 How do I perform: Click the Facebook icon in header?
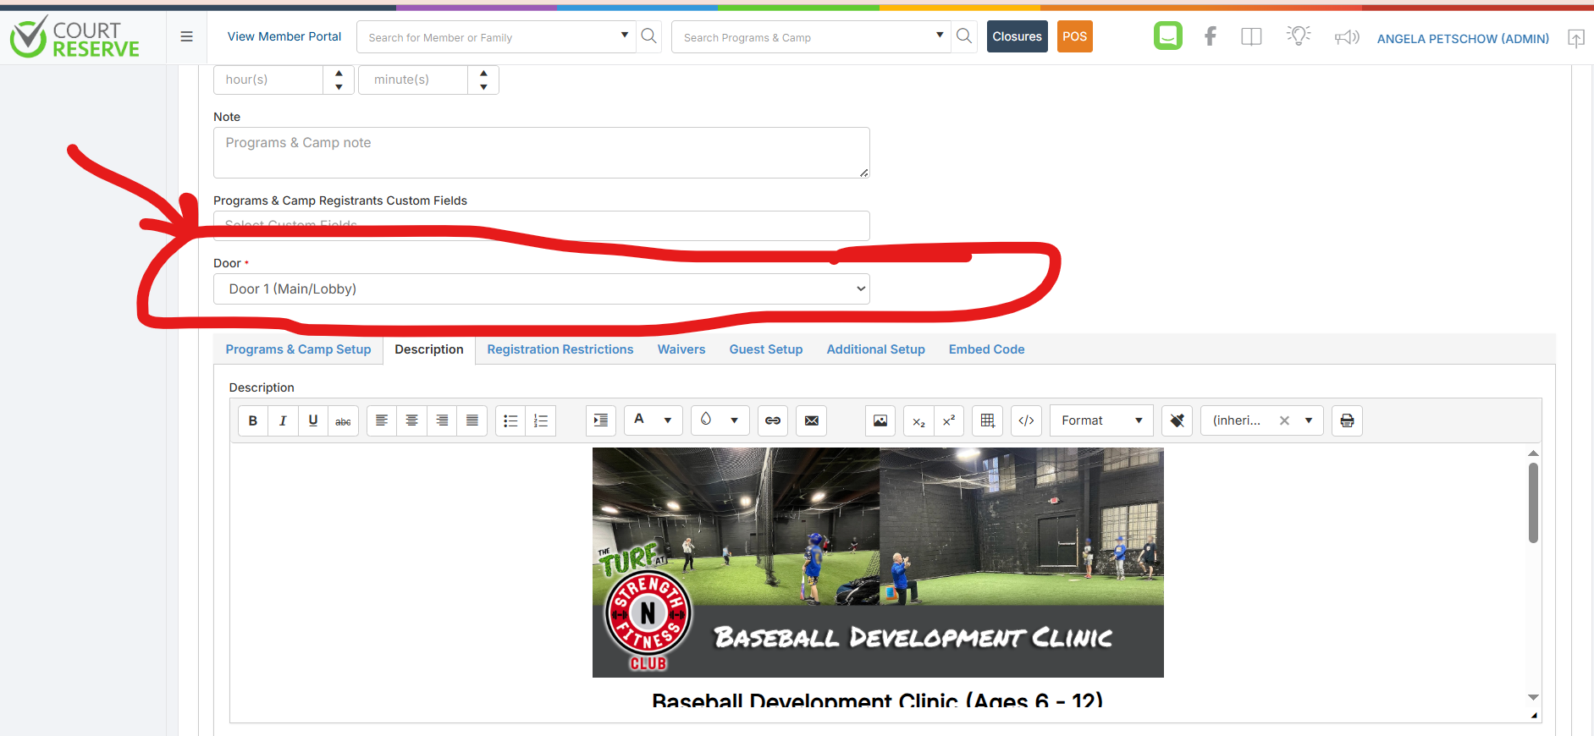point(1211,36)
